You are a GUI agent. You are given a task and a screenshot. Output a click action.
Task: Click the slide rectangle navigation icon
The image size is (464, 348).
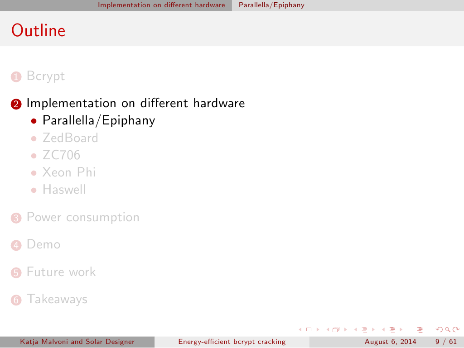(x=309, y=329)
